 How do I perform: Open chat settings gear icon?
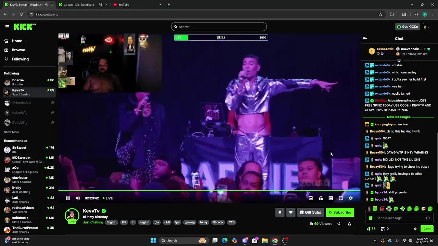[x=415, y=229]
